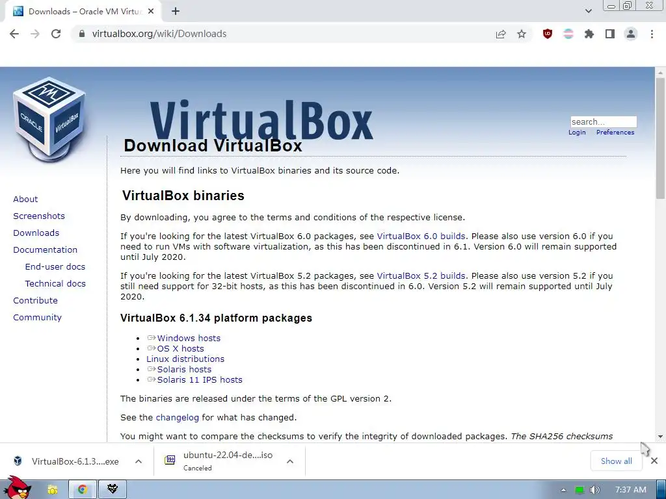Viewport: 666px width, 499px height.
Task: Open the striped flag extension icon
Action: [568, 34]
